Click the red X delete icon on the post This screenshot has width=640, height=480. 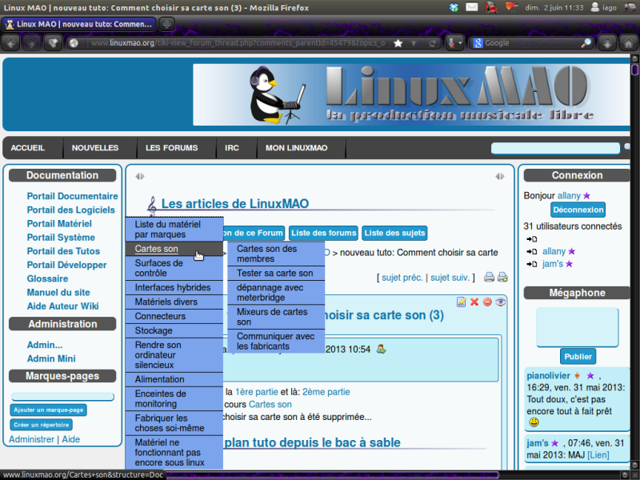pyautogui.click(x=474, y=302)
